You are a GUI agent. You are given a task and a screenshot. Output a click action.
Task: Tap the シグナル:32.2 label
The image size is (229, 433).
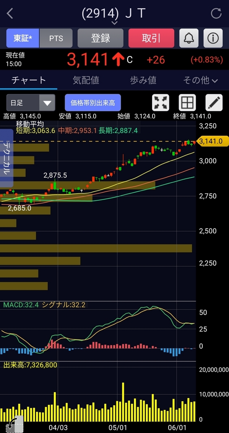pos(64,305)
